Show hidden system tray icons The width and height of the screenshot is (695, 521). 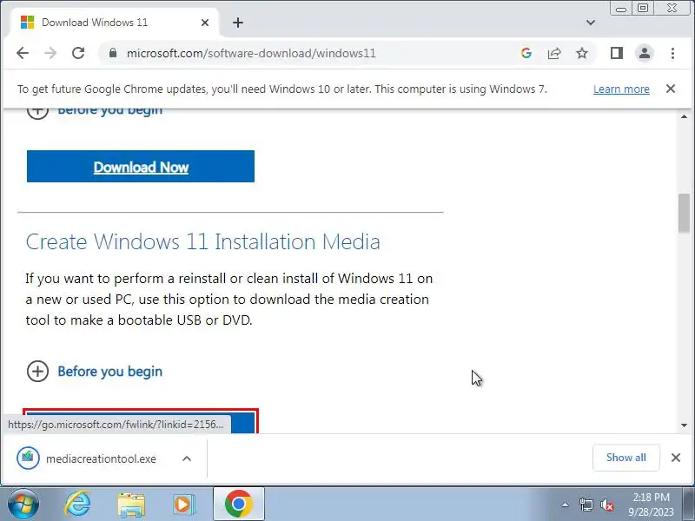tap(566, 505)
